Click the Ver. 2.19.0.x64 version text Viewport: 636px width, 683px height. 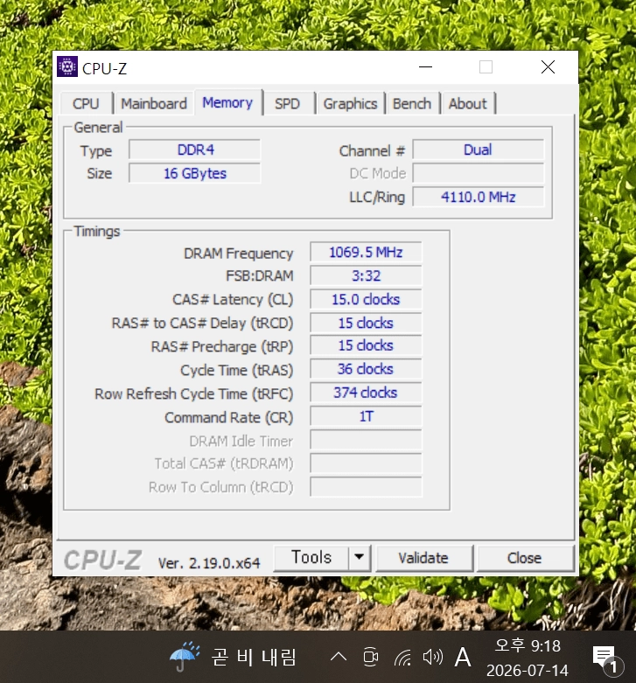click(x=209, y=563)
